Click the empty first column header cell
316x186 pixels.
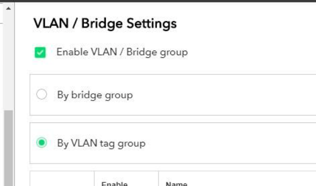(62, 180)
